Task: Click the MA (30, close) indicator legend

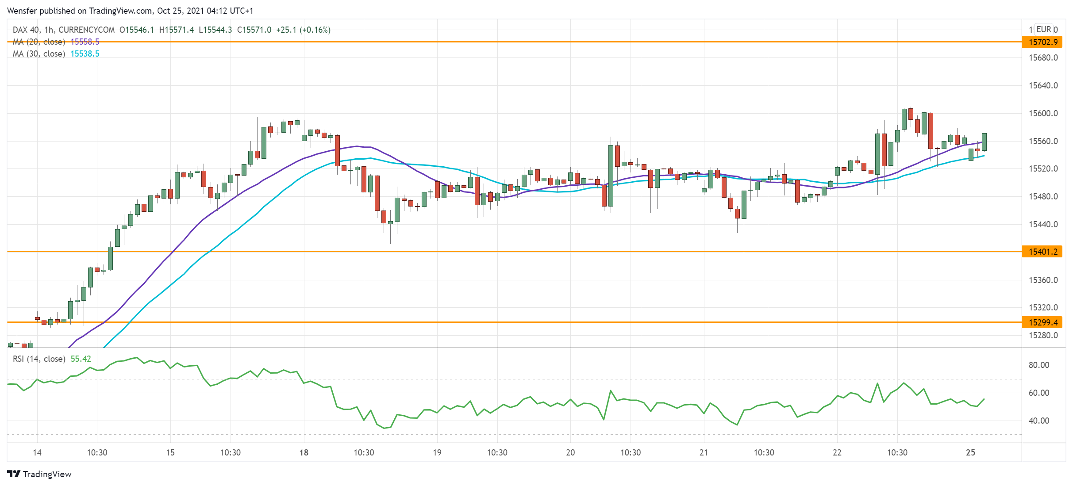Action: coord(39,54)
